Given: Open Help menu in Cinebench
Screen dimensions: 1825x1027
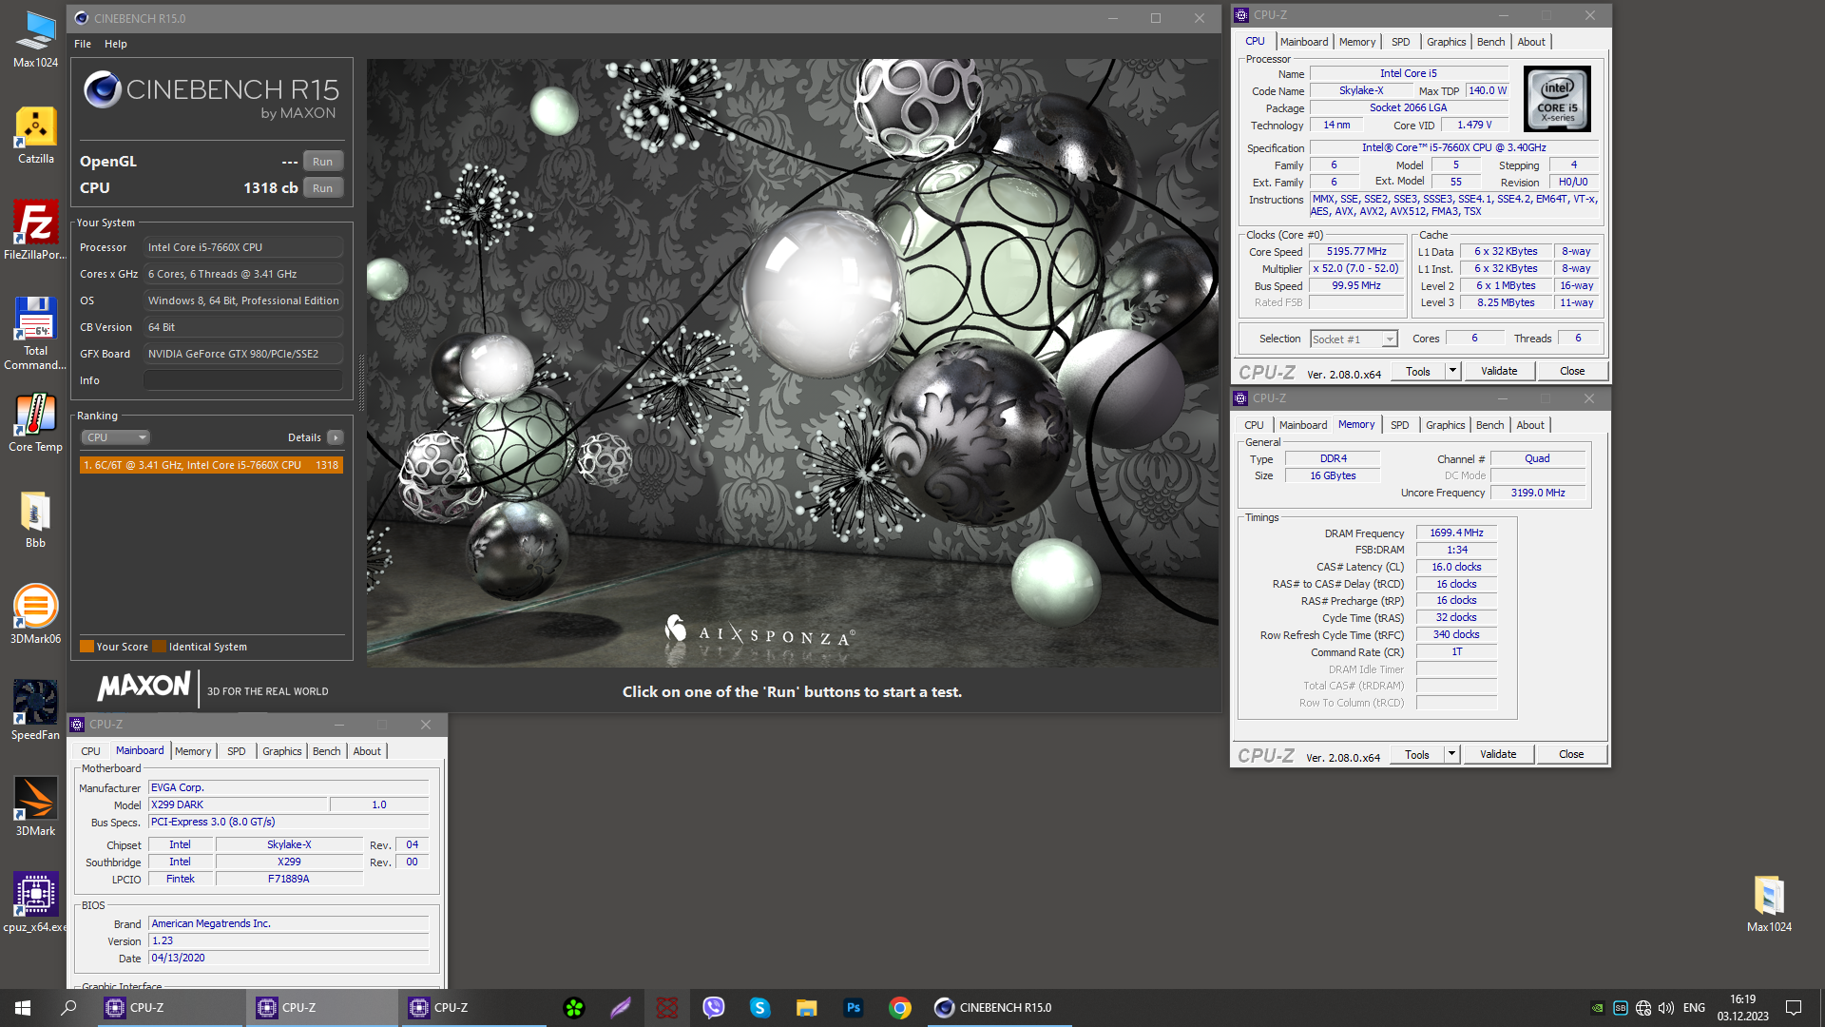Looking at the screenshot, I should [x=116, y=44].
